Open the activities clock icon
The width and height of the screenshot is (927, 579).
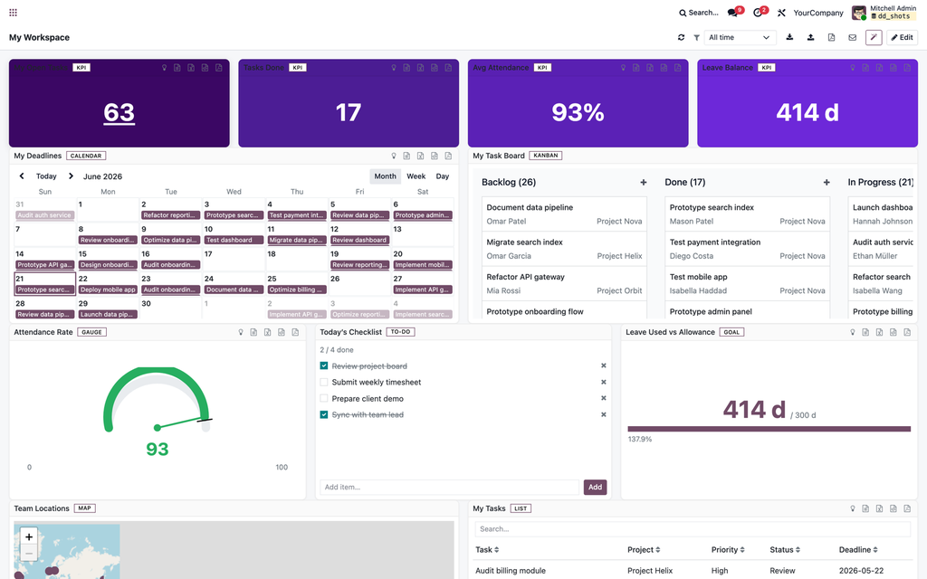[x=758, y=13]
